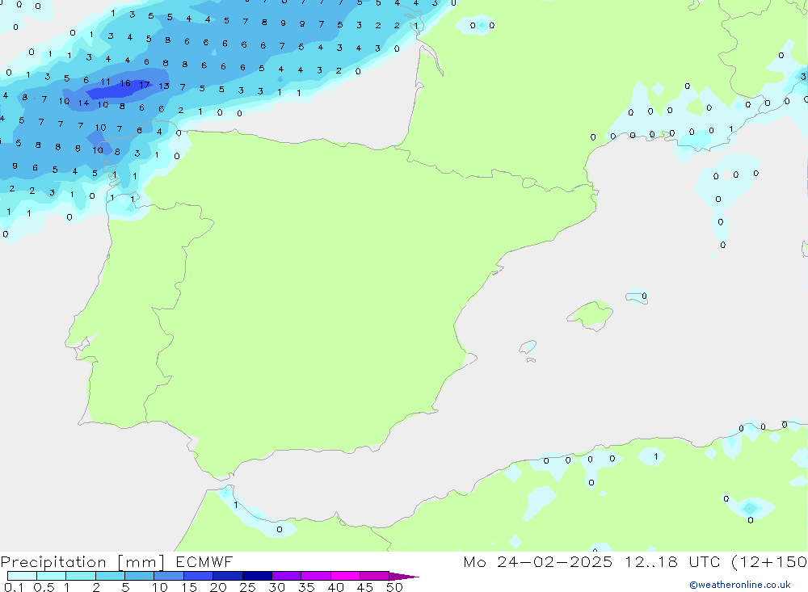
Task: Click the legend swatch between 25 and 30
Action: pyautogui.click(x=257, y=576)
